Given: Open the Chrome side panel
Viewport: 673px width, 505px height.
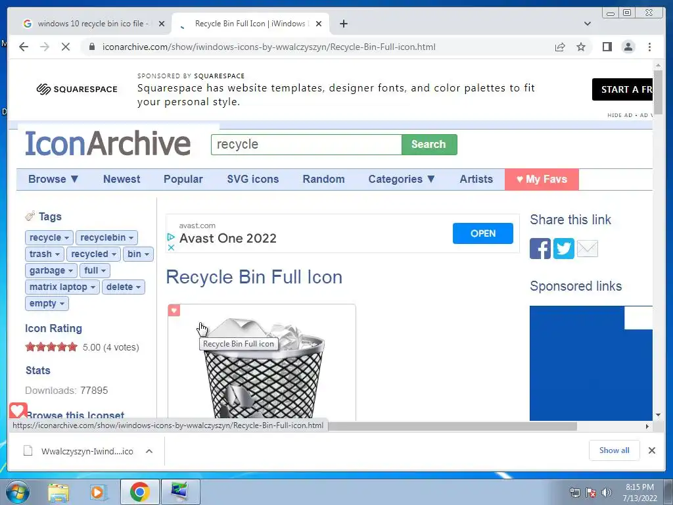Looking at the screenshot, I should click(607, 47).
